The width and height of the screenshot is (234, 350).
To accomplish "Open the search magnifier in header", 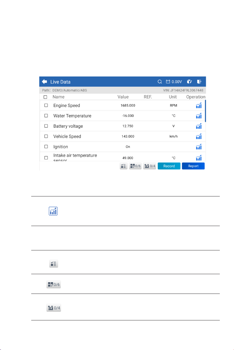I will 160,82.
